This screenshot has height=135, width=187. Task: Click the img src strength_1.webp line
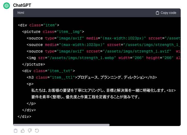click(x=104, y=58)
